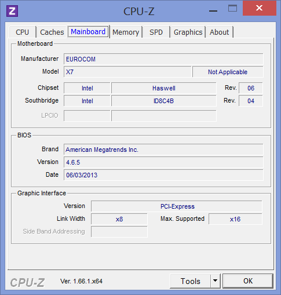The width and height of the screenshot is (281, 295).
Task: Open the About tab
Action: 220,32
